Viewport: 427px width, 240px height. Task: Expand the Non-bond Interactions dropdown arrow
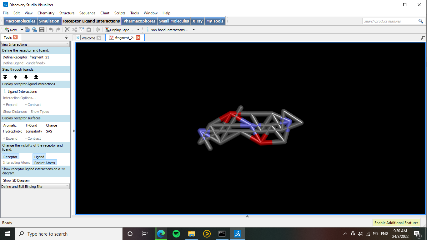(x=193, y=30)
